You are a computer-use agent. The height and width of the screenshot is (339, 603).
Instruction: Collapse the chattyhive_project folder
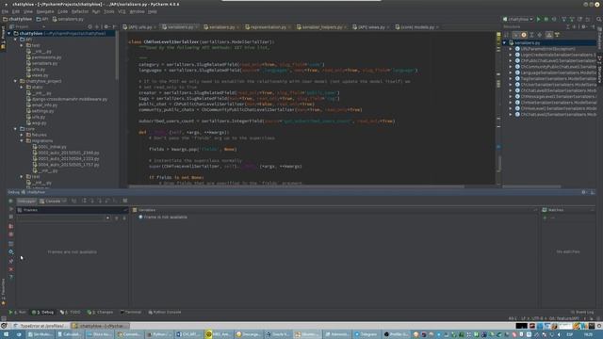tap(15, 81)
